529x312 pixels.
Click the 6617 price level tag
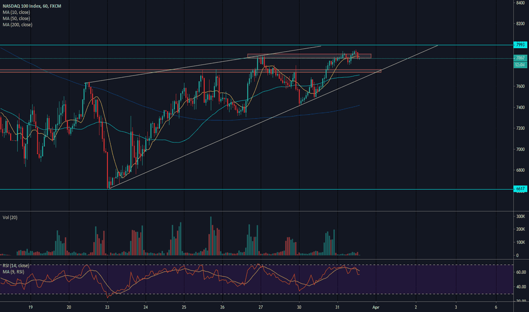pos(520,189)
